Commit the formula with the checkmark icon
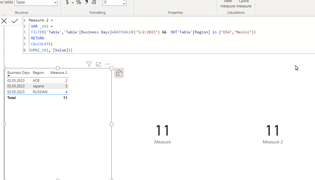The width and height of the screenshot is (315, 180). tap(15, 21)
